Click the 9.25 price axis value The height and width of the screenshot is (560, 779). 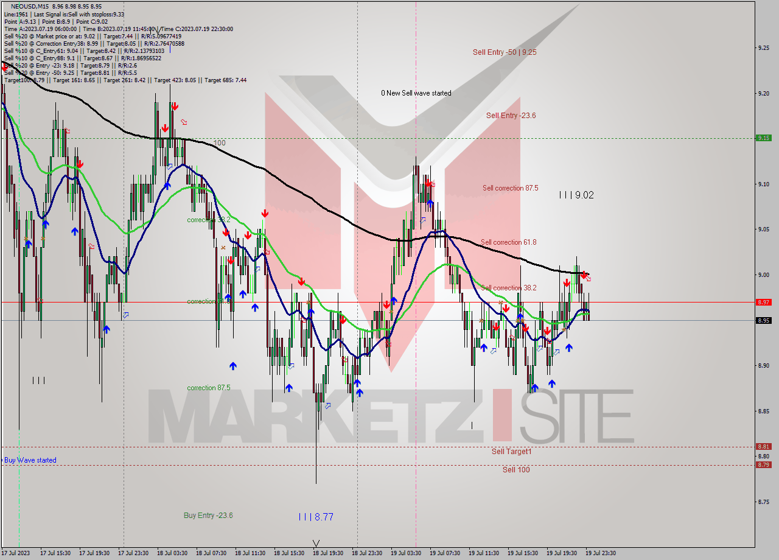(765, 47)
